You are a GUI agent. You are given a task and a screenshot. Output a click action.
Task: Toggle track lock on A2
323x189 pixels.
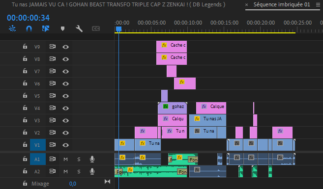coord(25,171)
